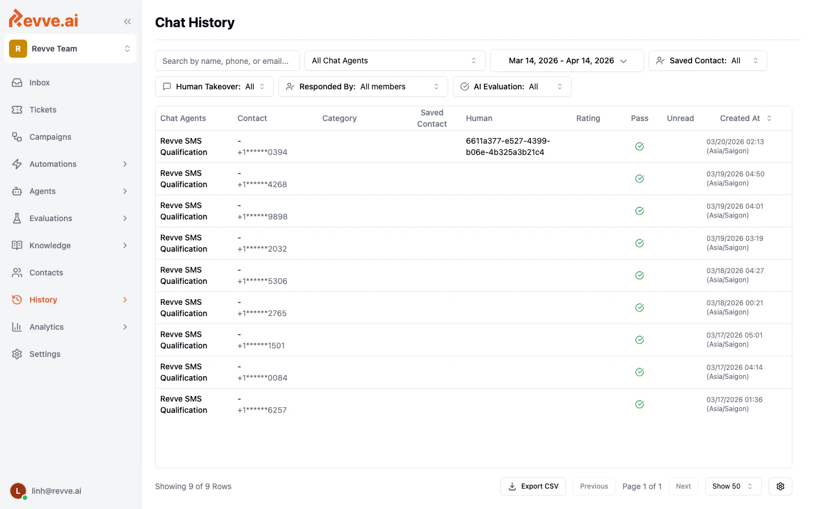Open the Revve Team workspace switcher

click(x=70, y=49)
